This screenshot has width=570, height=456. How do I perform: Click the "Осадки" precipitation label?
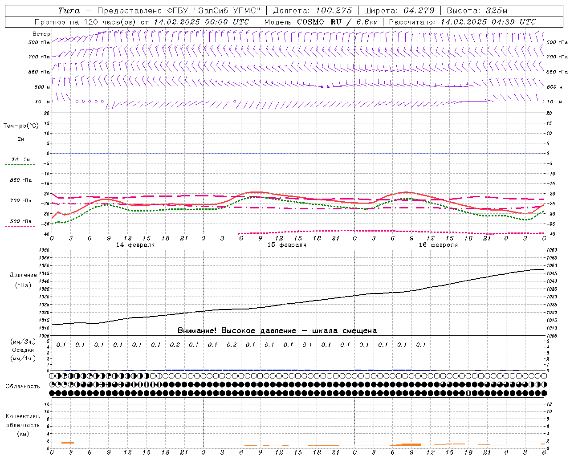[23, 350]
